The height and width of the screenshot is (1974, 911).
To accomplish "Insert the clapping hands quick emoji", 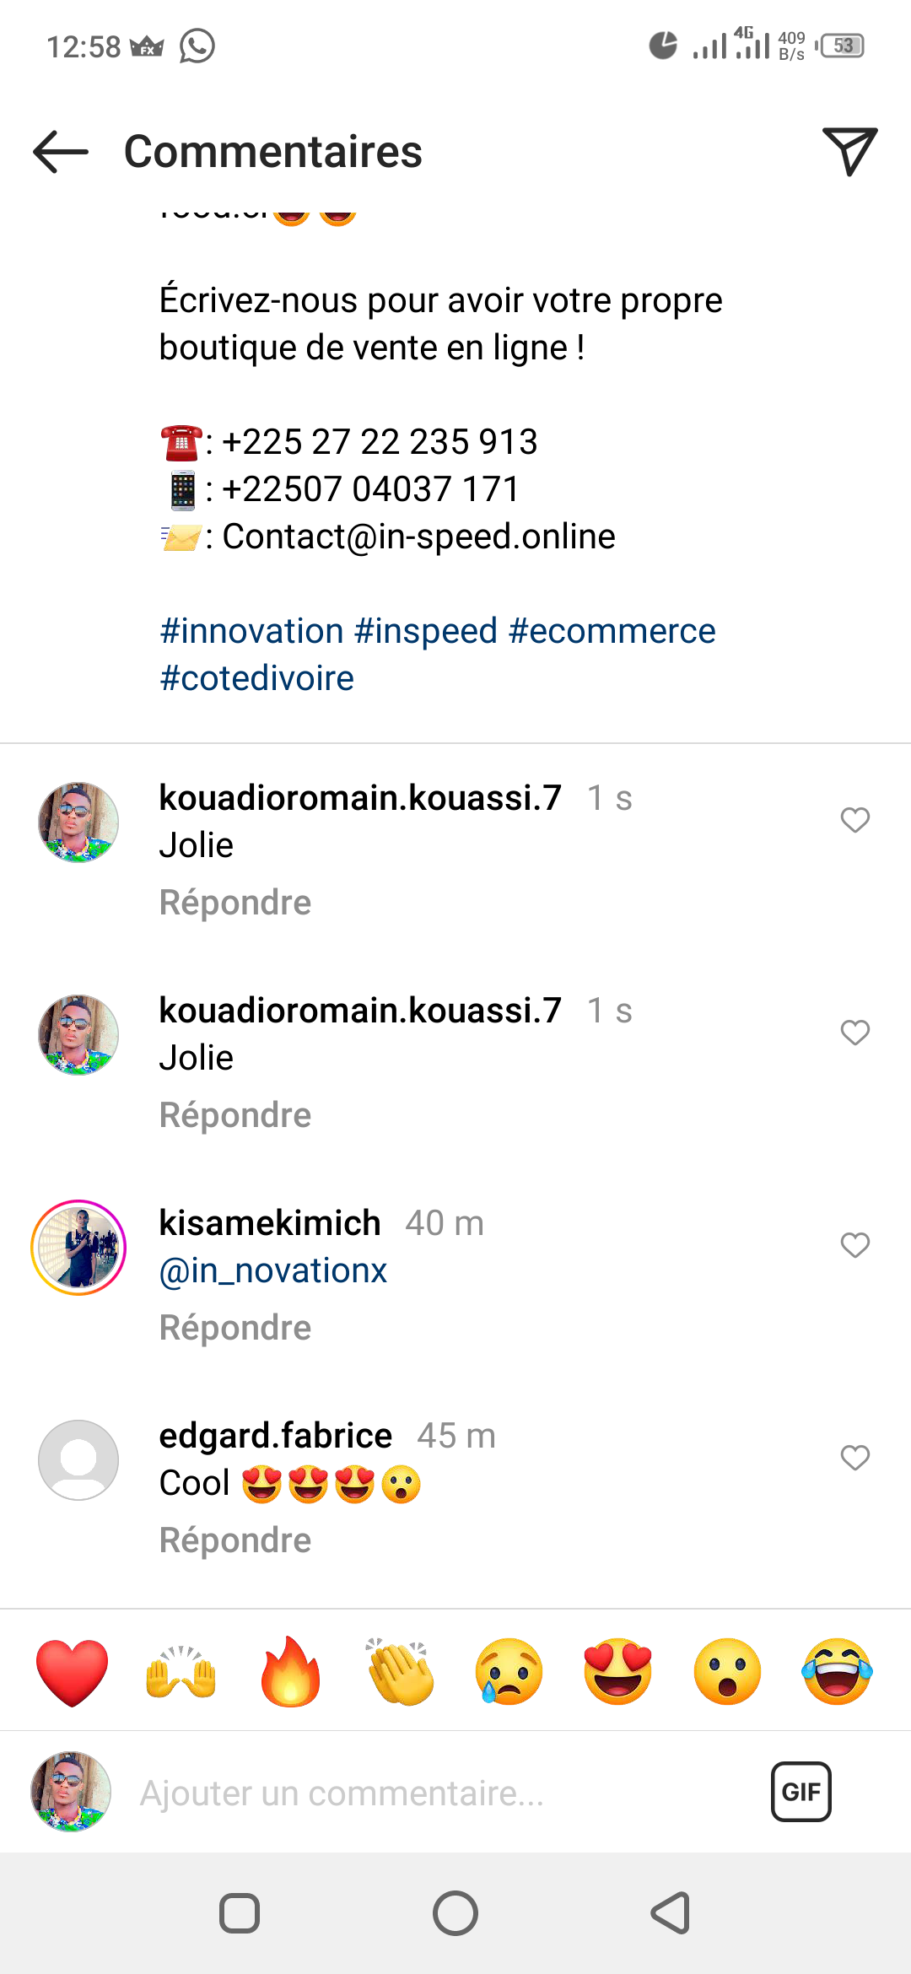I will coord(400,1672).
